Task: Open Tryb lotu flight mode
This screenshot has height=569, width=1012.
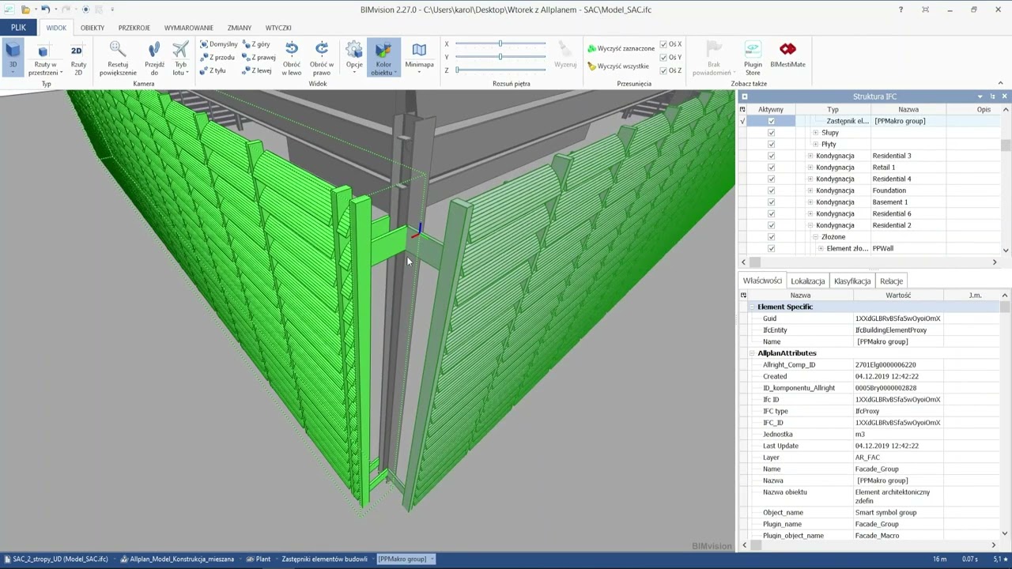Action: [180, 58]
